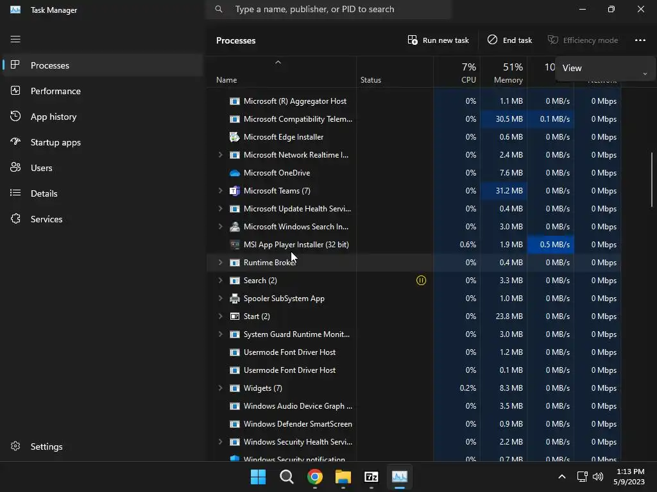Click the MSI App Player Installer icon
This screenshot has width=657, height=492.
click(x=235, y=245)
